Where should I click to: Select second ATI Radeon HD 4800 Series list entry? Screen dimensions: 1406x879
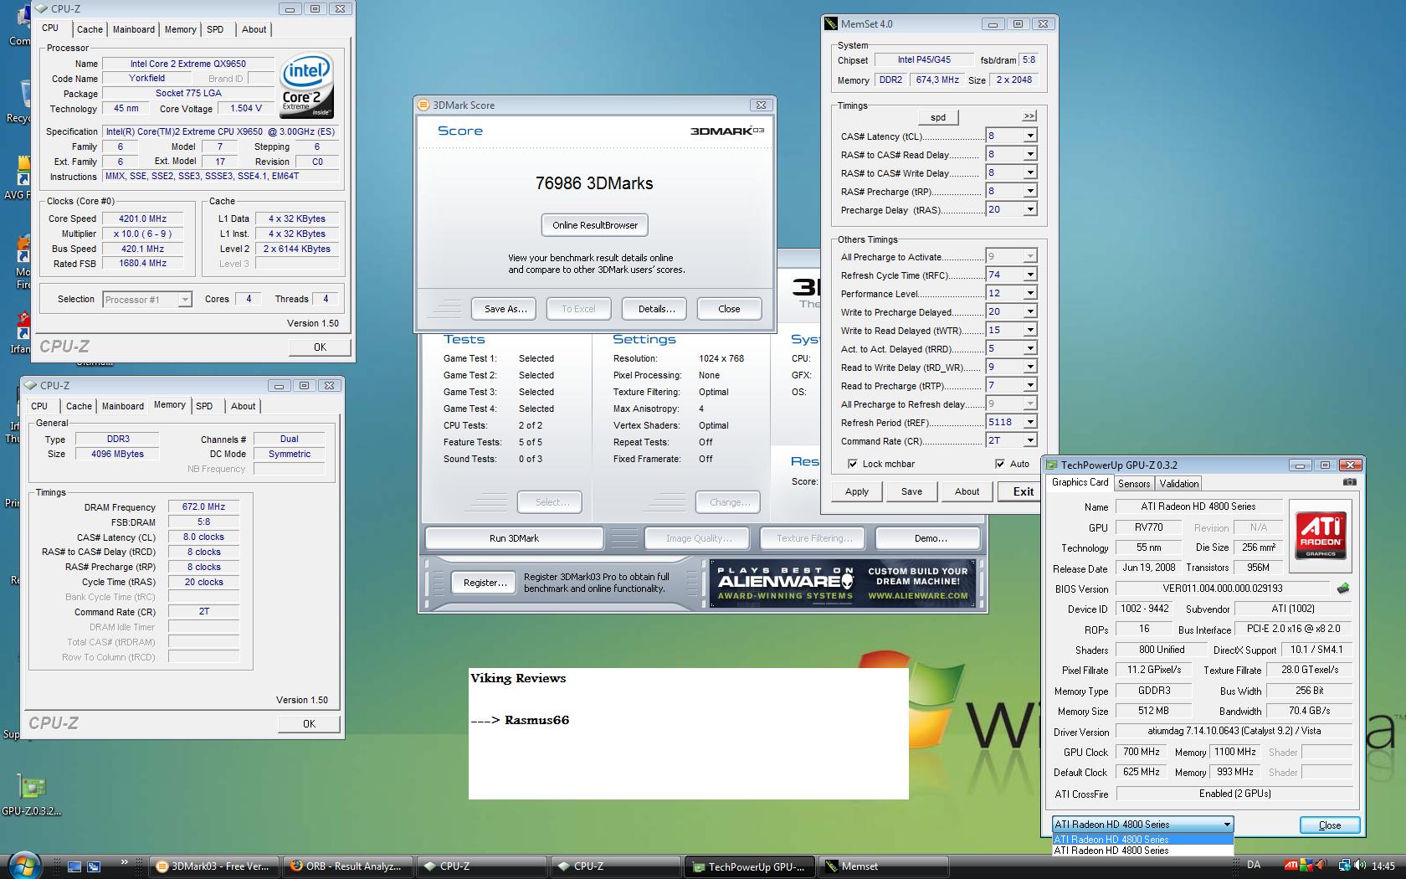1142,851
